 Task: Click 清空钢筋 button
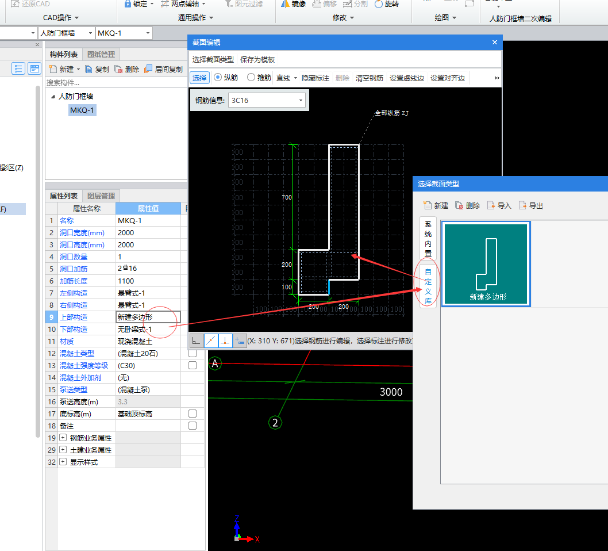pyautogui.click(x=370, y=78)
